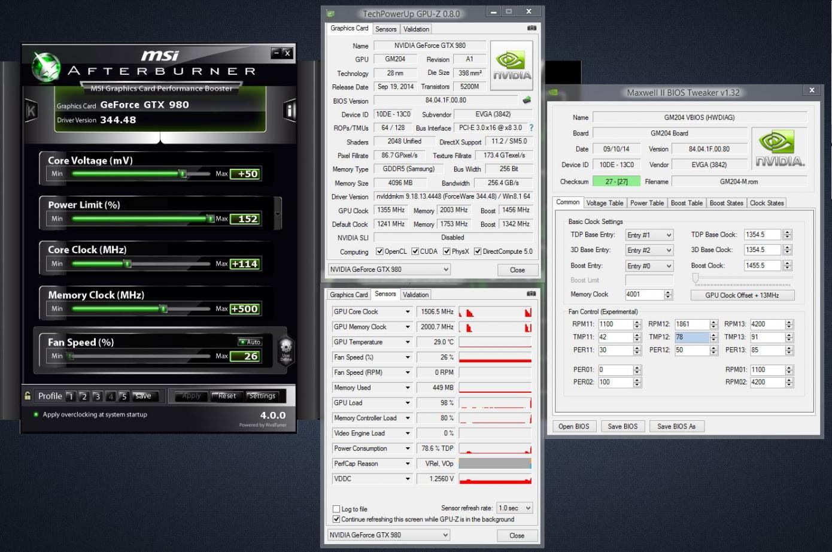Click the camera icon in GPU-Z Sensors window
The image size is (832, 552).
(x=531, y=294)
